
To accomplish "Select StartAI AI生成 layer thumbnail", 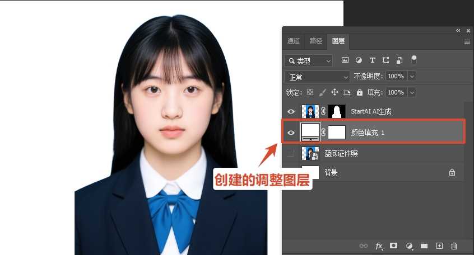I will pos(310,111).
